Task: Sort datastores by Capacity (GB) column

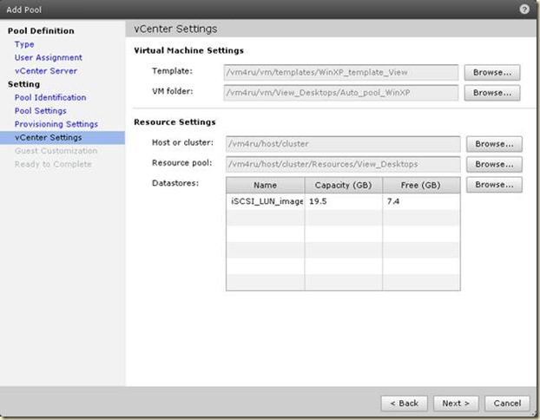Action: point(344,185)
